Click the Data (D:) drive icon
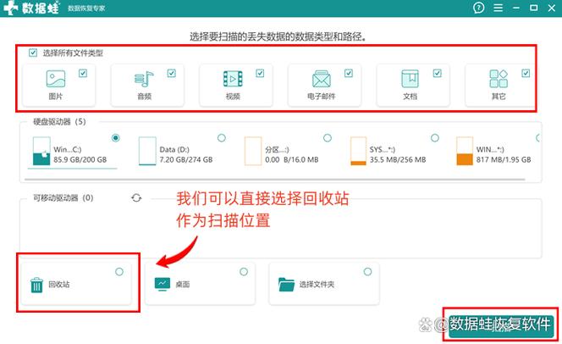The image size is (562, 344). coord(147,151)
